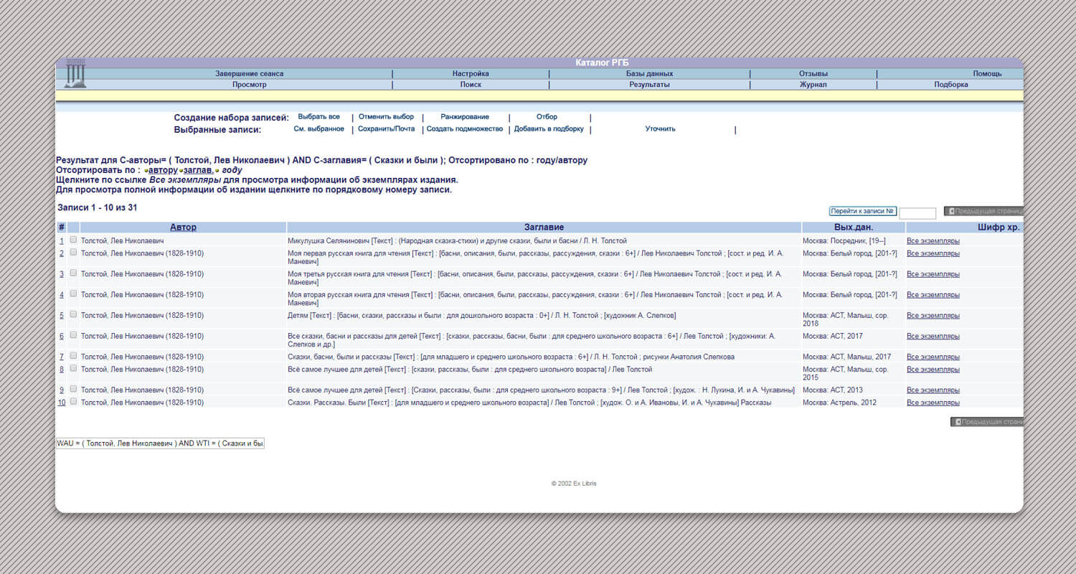Viewport: 1076px width, 574px height.
Task: Open record number 10
Action: click(x=62, y=403)
